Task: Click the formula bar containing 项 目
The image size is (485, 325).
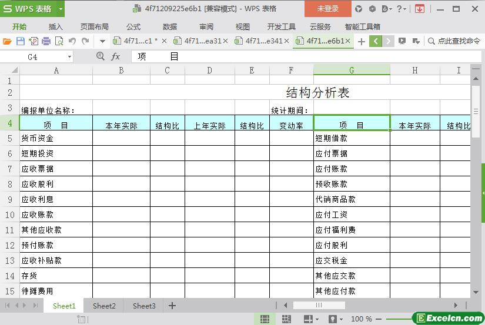Action: [x=306, y=56]
